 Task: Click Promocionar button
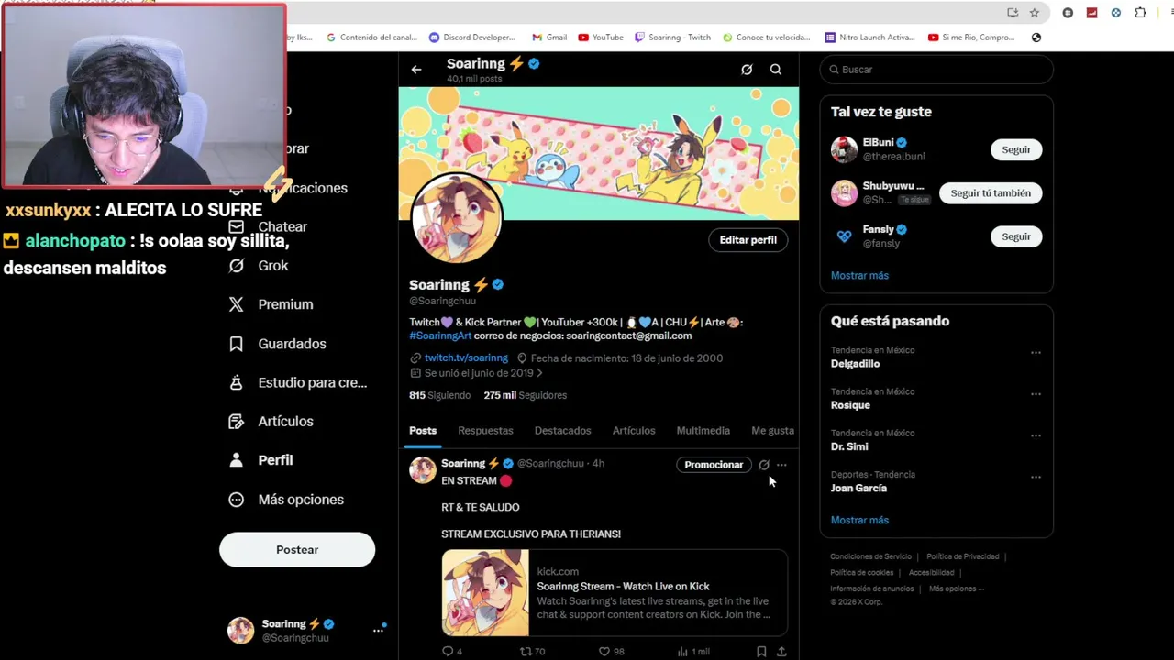point(714,465)
